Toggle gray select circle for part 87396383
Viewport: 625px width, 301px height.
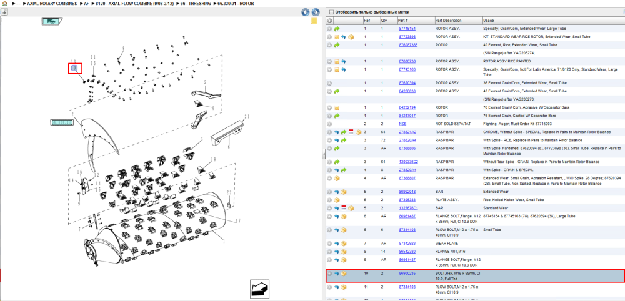pos(329,200)
